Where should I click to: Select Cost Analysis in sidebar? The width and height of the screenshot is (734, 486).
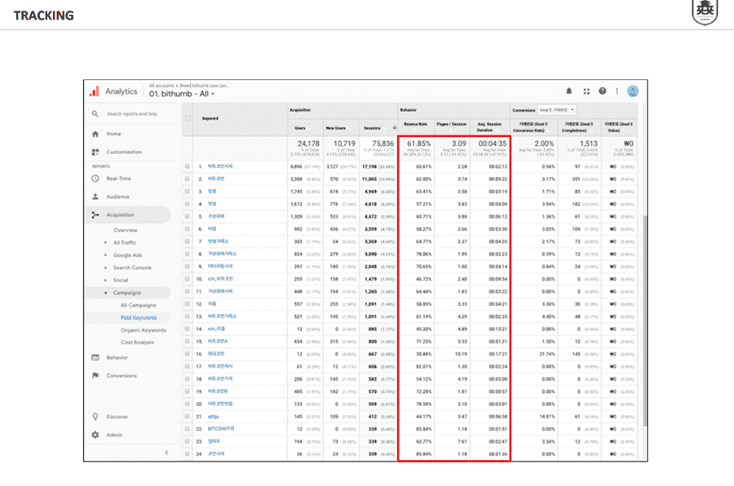[137, 342]
